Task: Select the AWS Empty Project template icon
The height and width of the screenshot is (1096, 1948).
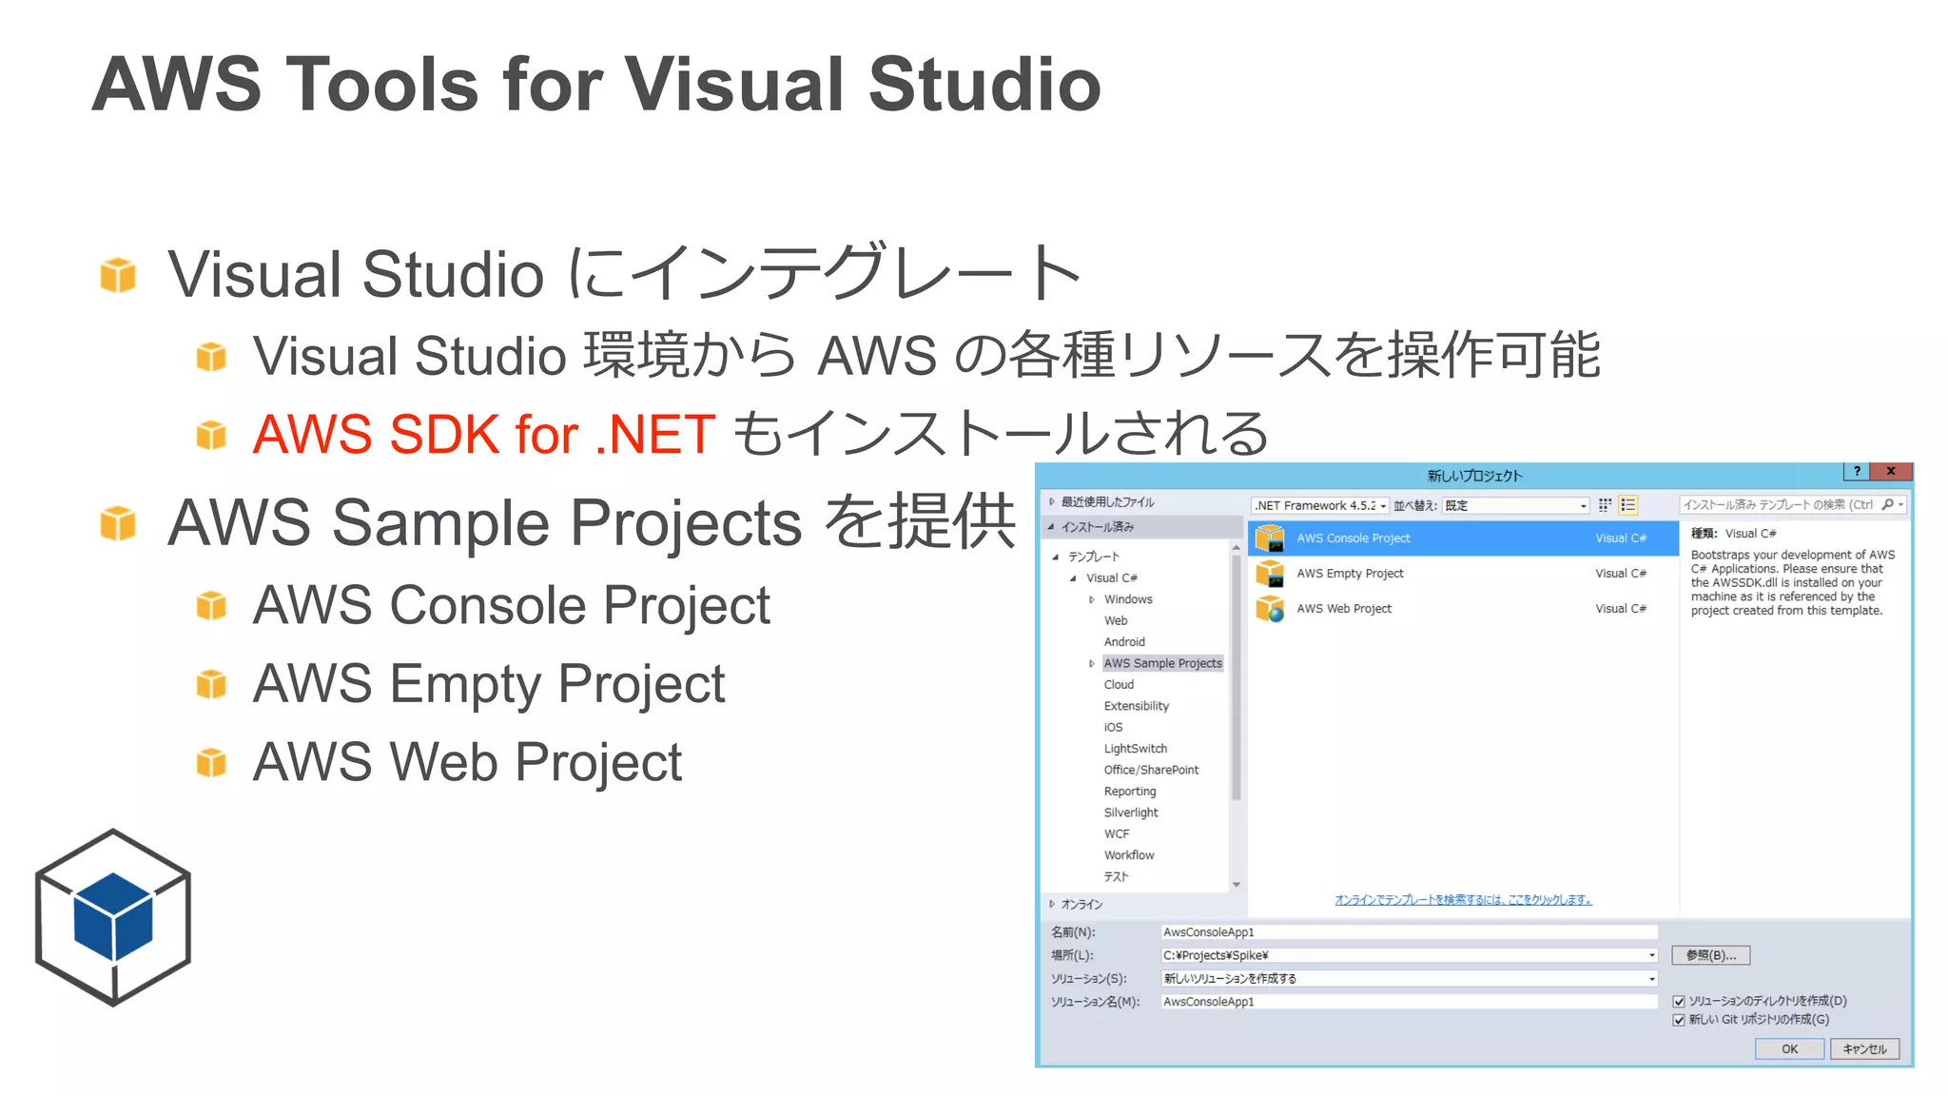Action: [x=1270, y=574]
